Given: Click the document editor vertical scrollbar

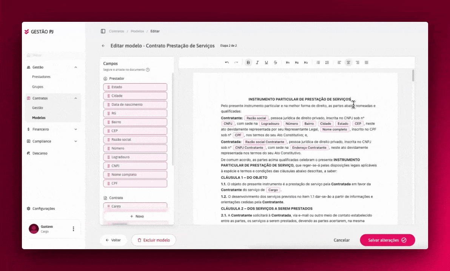Looking at the screenshot, I should pos(413,76).
